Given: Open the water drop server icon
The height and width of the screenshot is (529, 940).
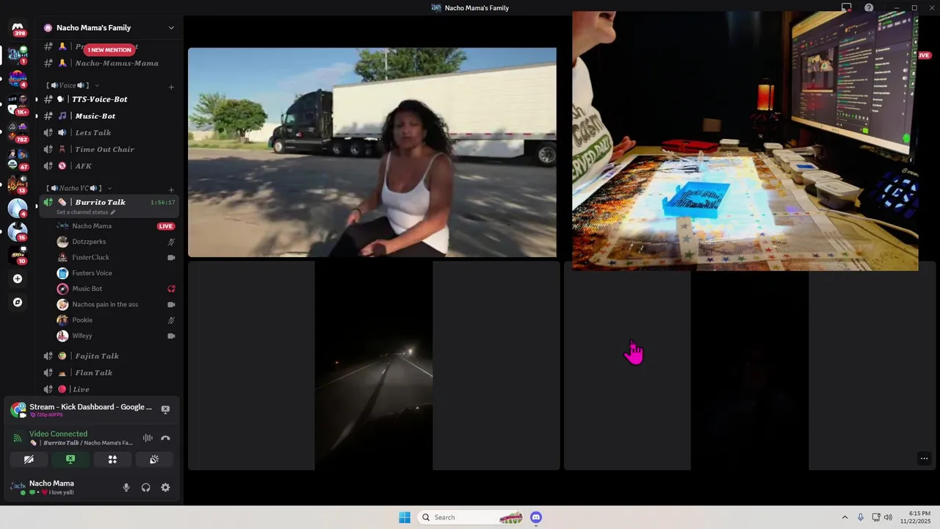Looking at the screenshot, I should click(18, 208).
